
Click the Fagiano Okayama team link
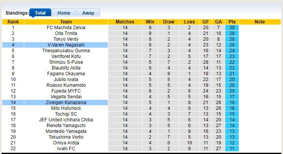66,74
